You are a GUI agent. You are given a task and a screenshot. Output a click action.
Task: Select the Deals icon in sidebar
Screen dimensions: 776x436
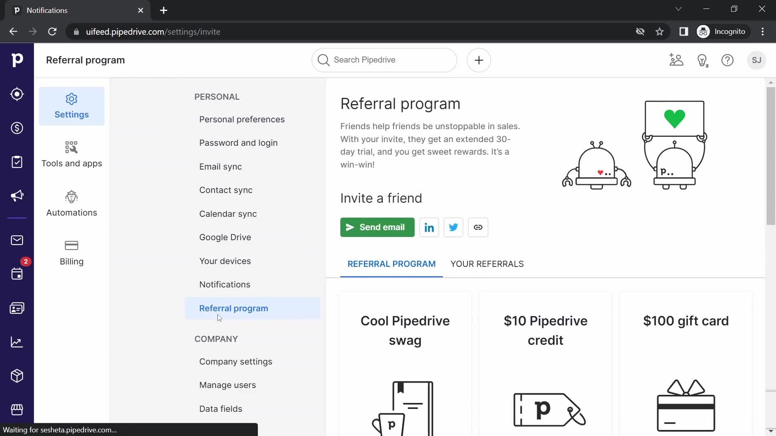[17, 128]
